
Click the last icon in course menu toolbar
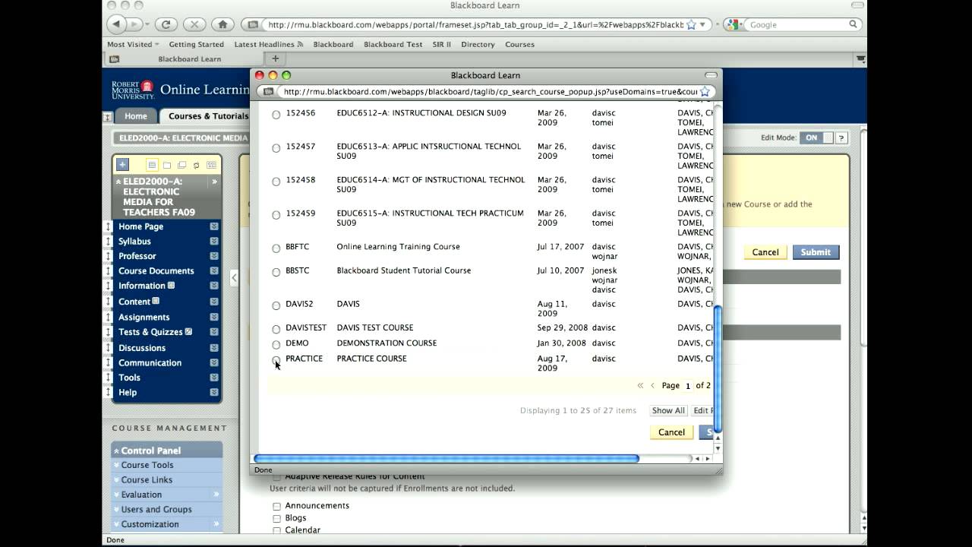pos(211,165)
